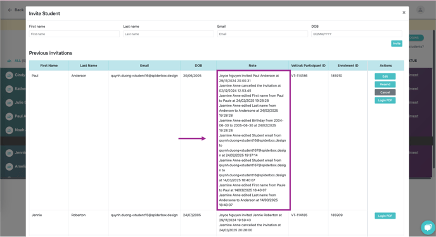Send invitation with the Invite button

[397, 44]
